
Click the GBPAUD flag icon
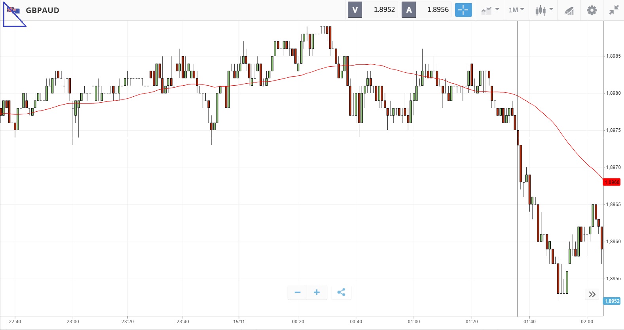pos(13,10)
